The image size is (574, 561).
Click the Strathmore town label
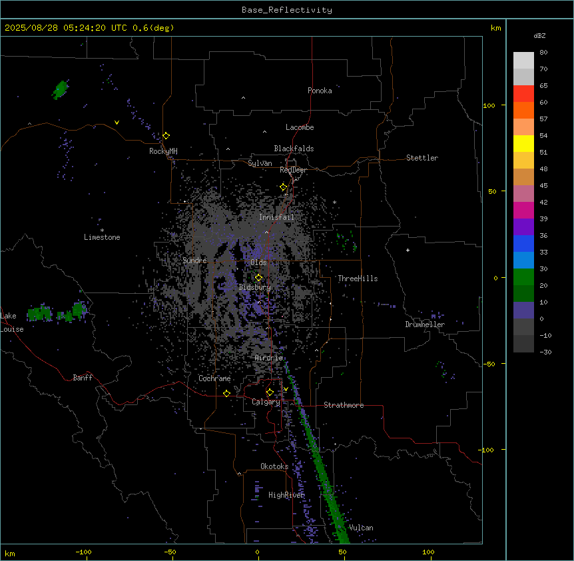[x=344, y=405]
